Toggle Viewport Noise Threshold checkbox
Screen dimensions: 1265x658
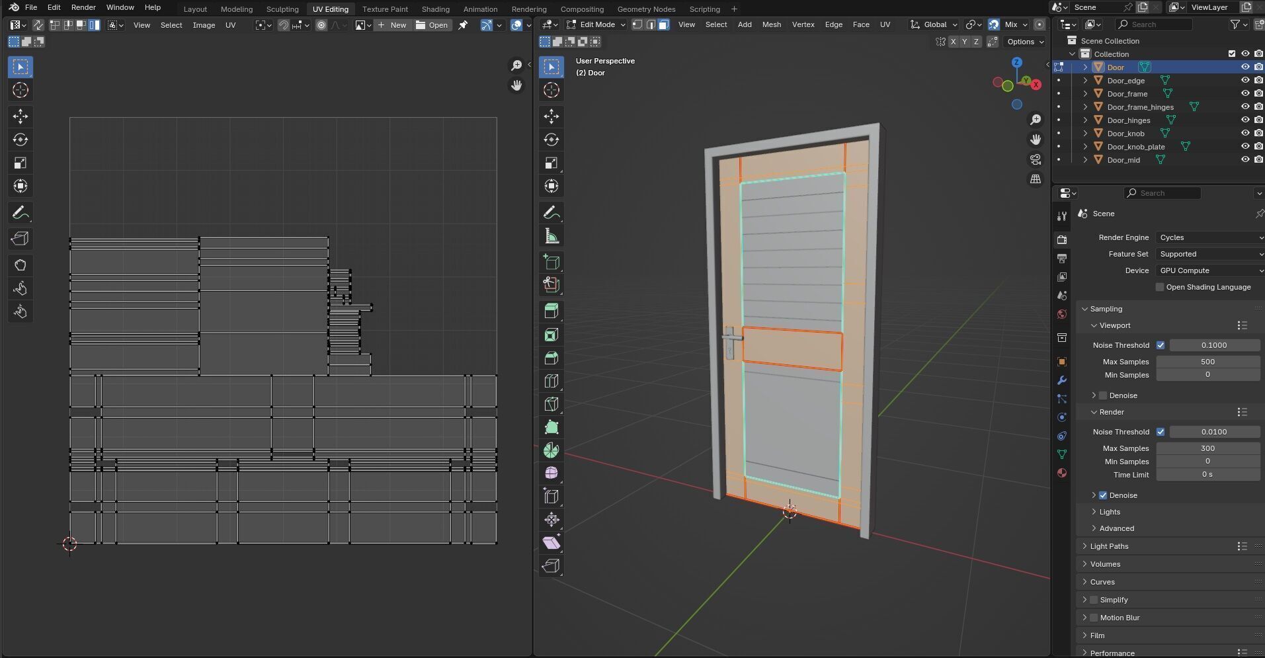1160,345
